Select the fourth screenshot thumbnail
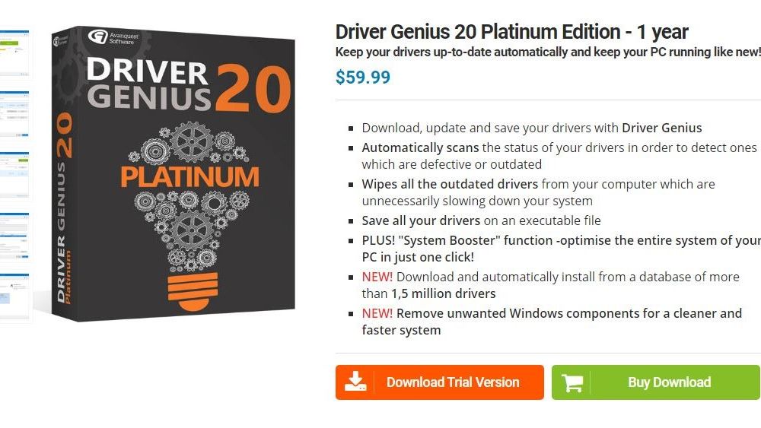761x428 pixels. click(x=14, y=236)
